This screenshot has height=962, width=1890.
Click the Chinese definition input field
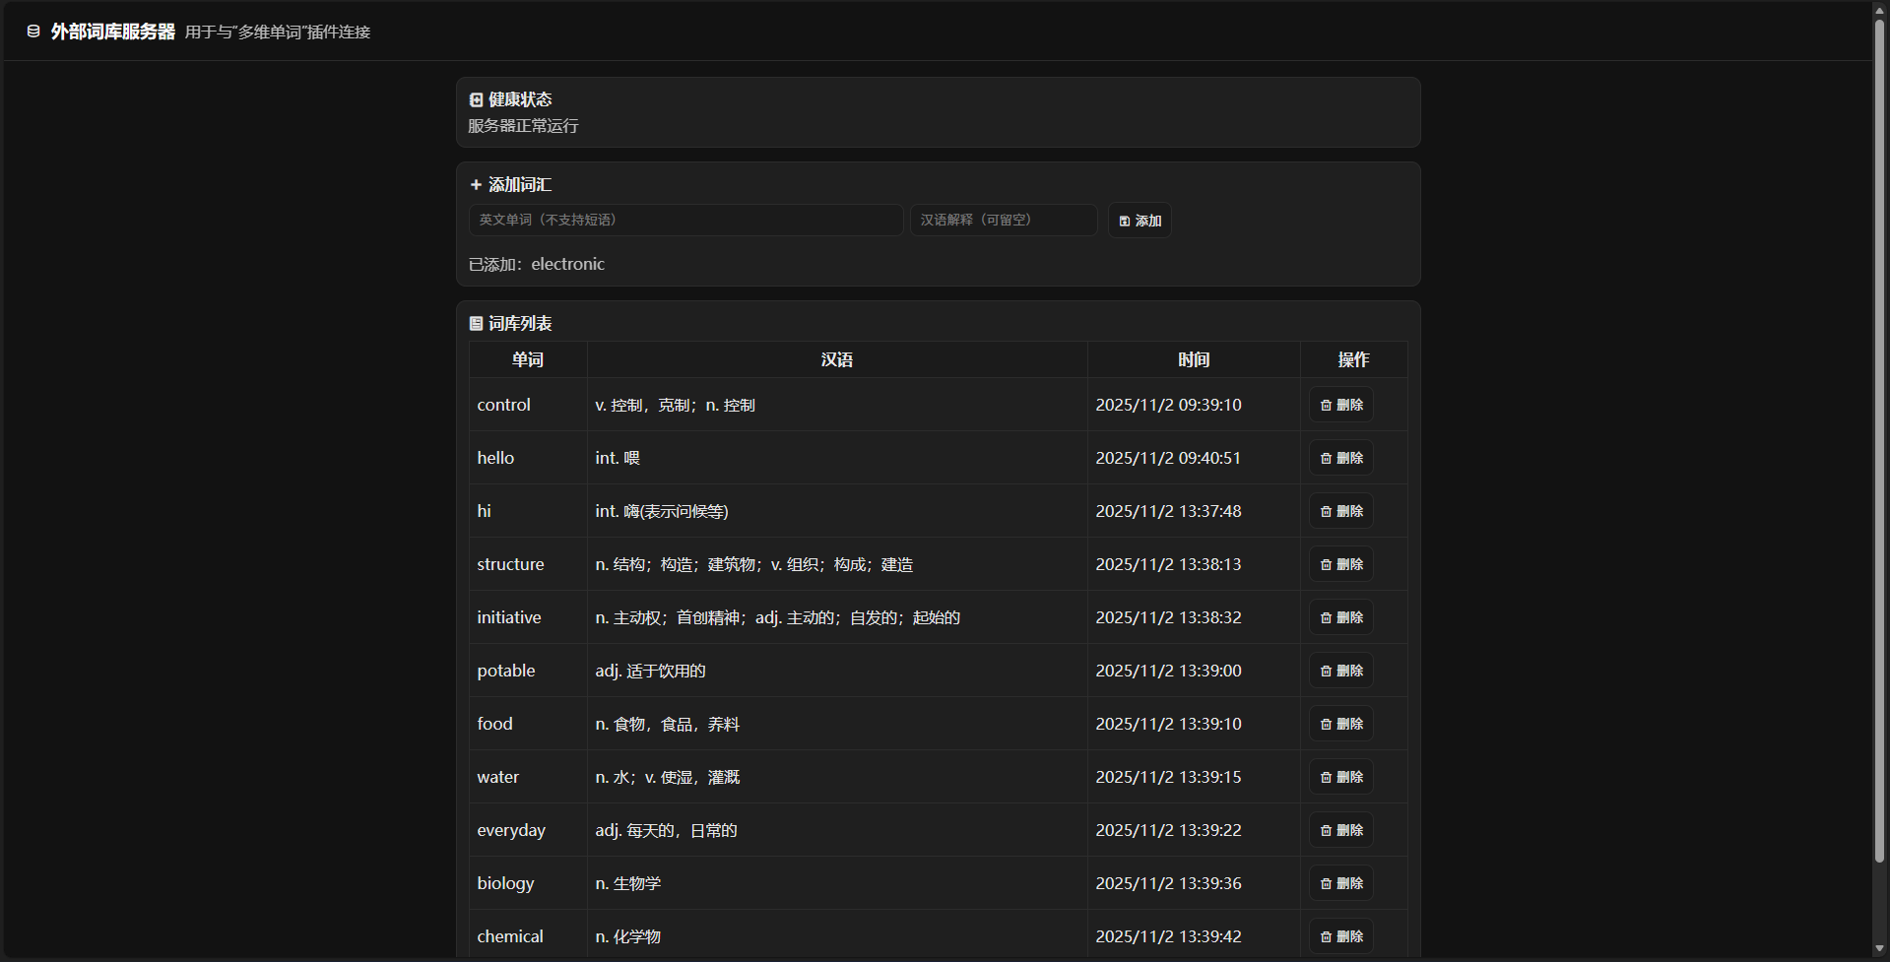[1003, 220]
